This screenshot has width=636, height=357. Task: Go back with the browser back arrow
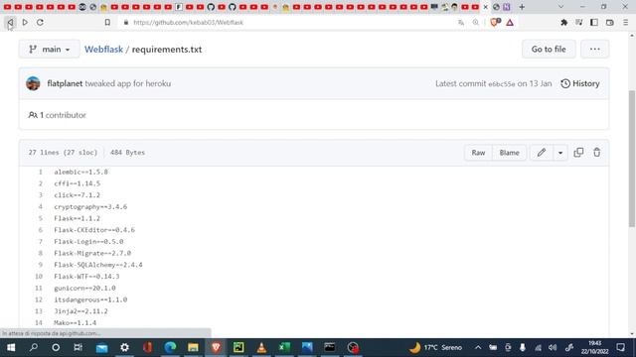10,23
